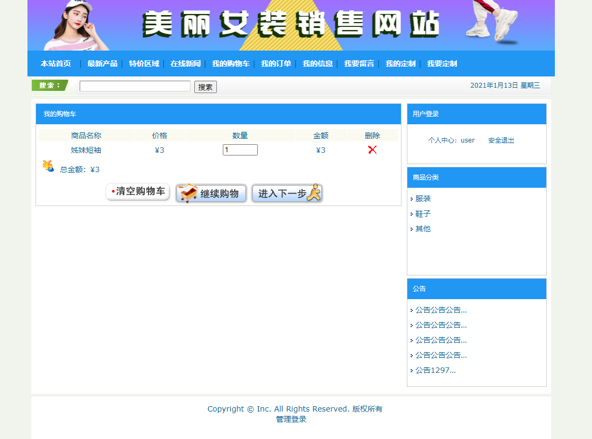The width and height of the screenshot is (592, 439).
Task: Log out via 安全退出
Action: click(501, 140)
